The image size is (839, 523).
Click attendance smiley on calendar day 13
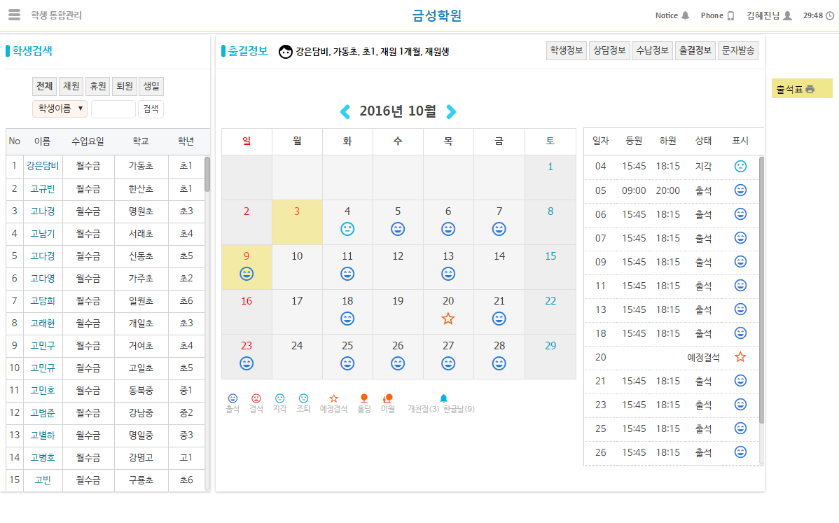pos(448,274)
